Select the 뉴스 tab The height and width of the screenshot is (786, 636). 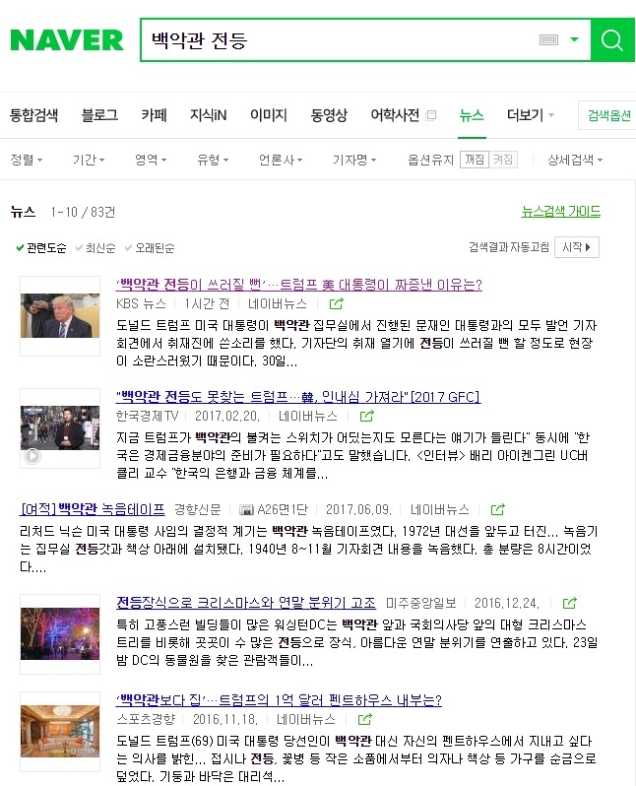pos(472,115)
